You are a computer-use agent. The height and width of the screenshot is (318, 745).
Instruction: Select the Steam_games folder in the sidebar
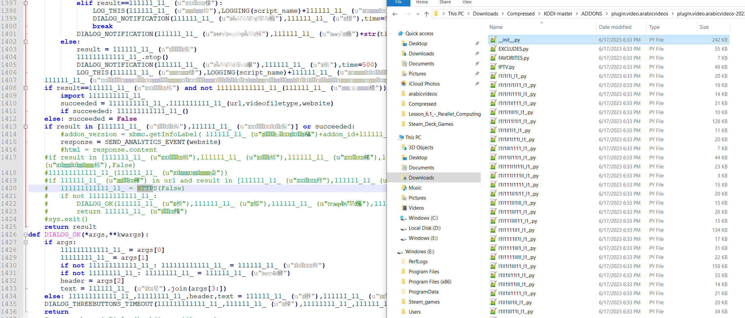(x=424, y=302)
